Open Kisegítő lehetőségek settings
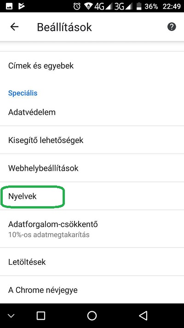The image size is (184, 328). pyautogui.click(x=92, y=140)
